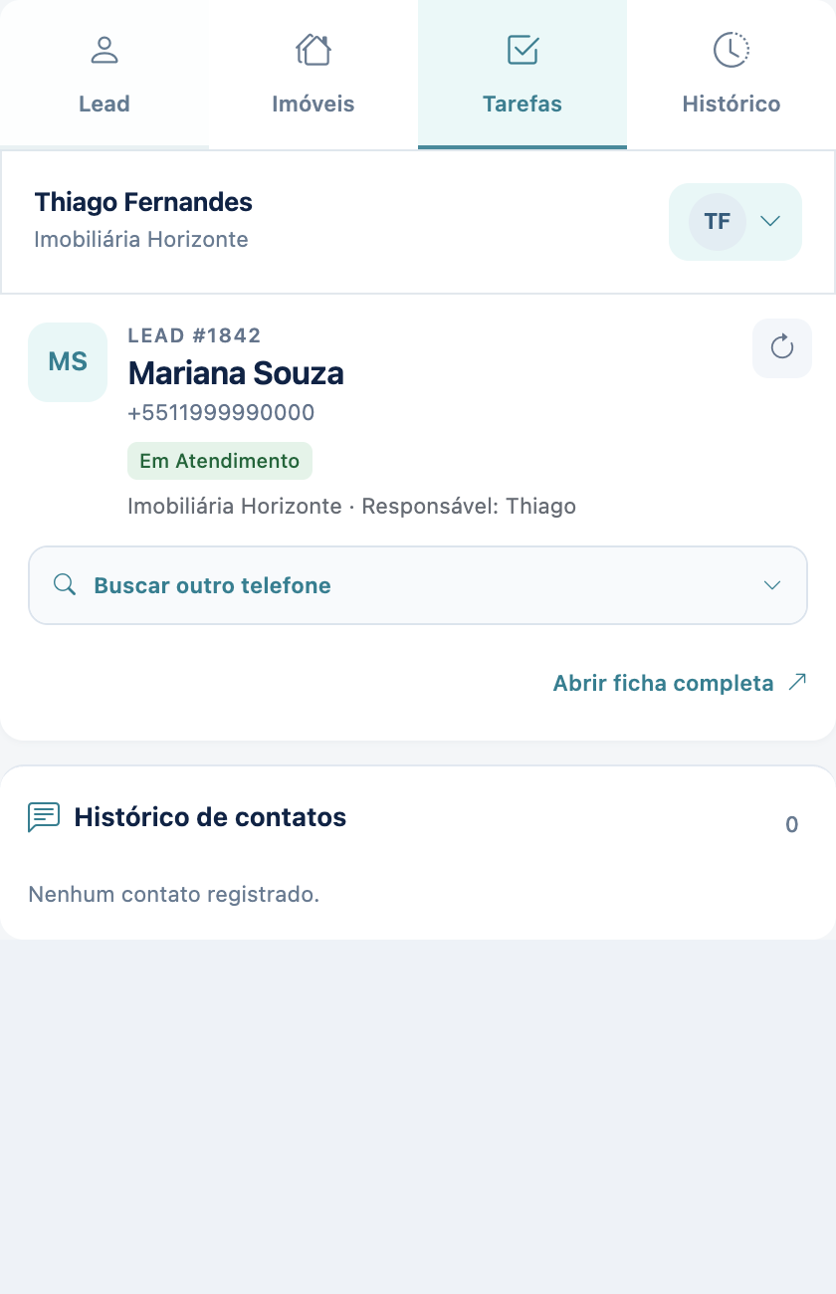Refresh lead data with circular arrow icon
The image size is (836, 1294).
782,347
